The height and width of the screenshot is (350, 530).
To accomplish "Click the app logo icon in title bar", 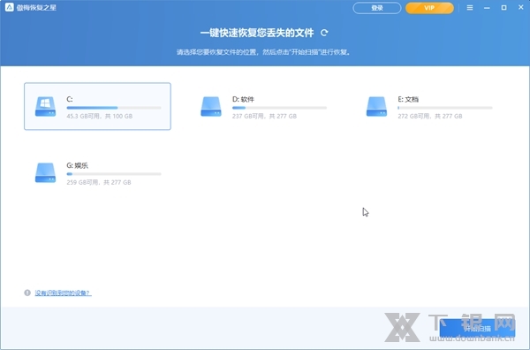I will click(10, 7).
